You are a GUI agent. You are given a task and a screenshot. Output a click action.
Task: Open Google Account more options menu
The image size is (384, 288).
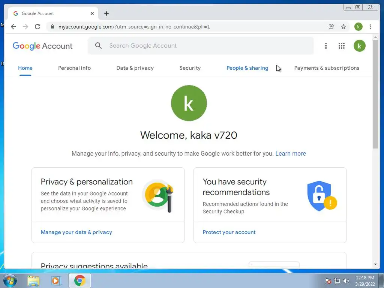(326, 46)
